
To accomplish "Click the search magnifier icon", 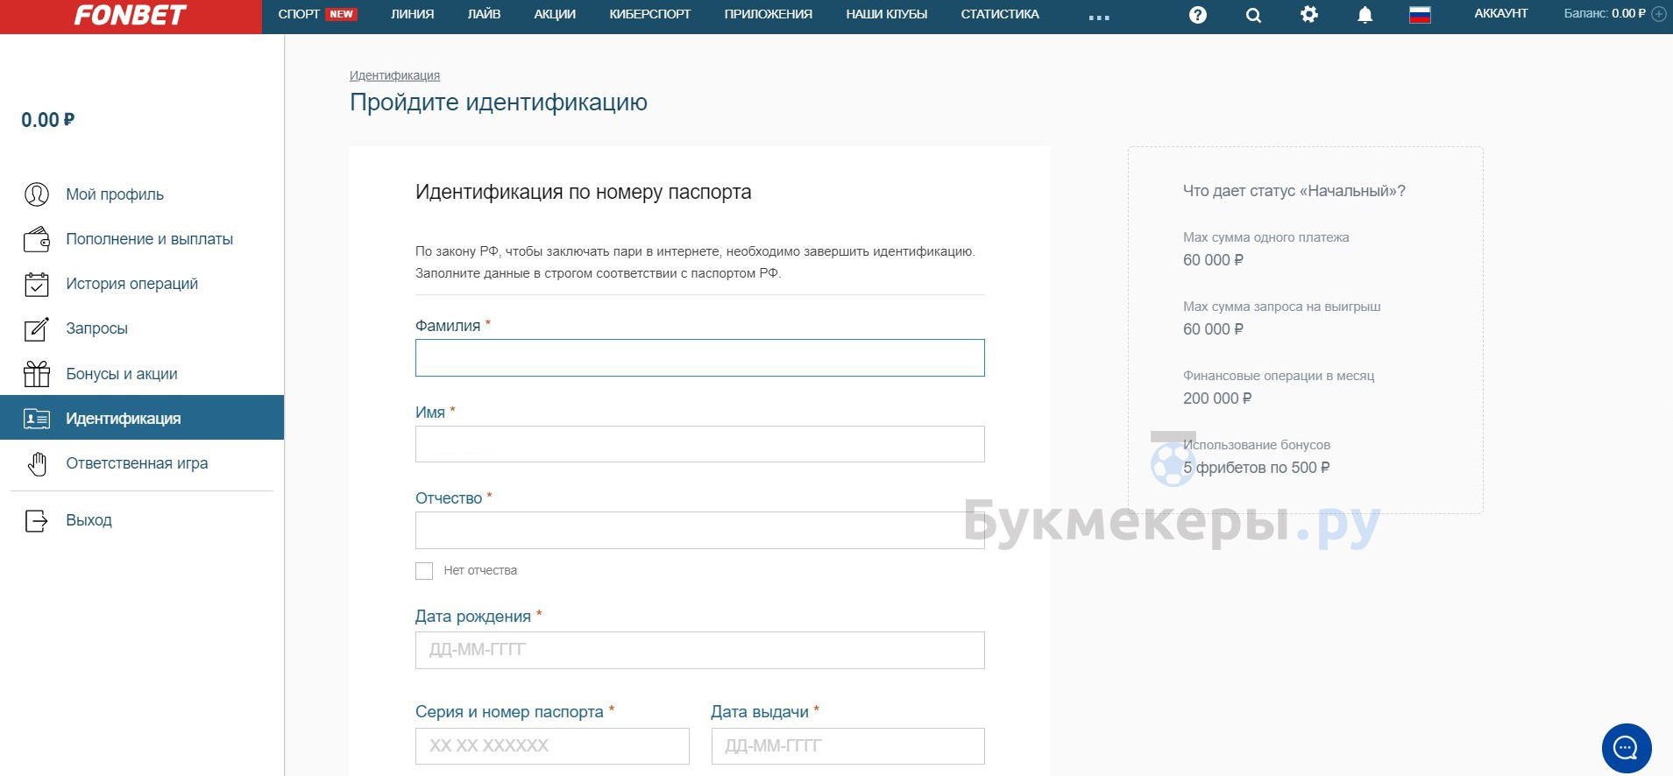I will coord(1253,15).
